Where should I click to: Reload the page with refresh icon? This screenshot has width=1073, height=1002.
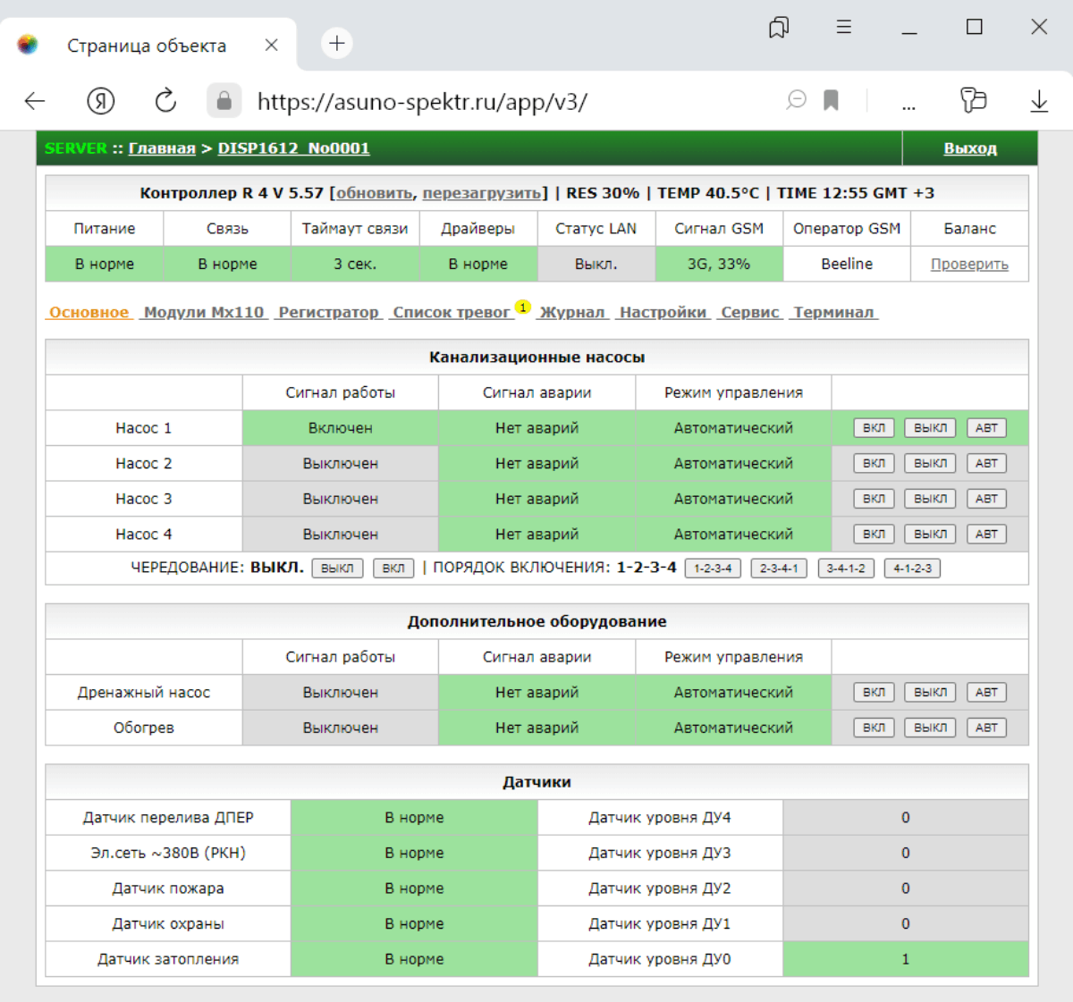click(165, 101)
